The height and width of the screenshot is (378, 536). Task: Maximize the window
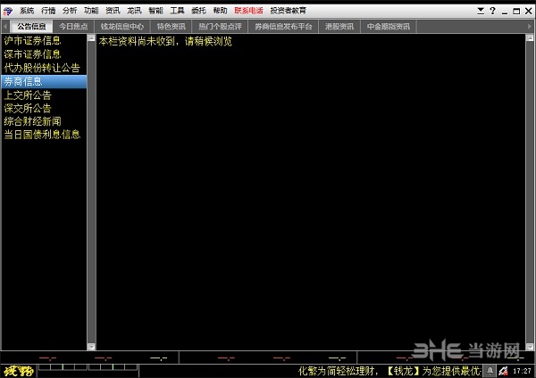point(516,12)
